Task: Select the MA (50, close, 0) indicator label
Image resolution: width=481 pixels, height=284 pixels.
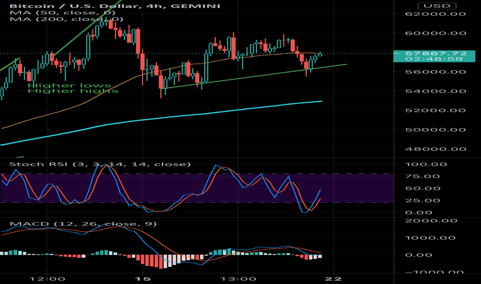Action: pyautogui.click(x=62, y=12)
